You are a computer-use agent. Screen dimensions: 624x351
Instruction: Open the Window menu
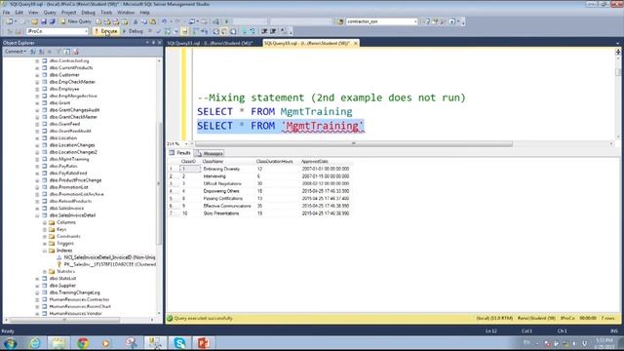[126, 13]
